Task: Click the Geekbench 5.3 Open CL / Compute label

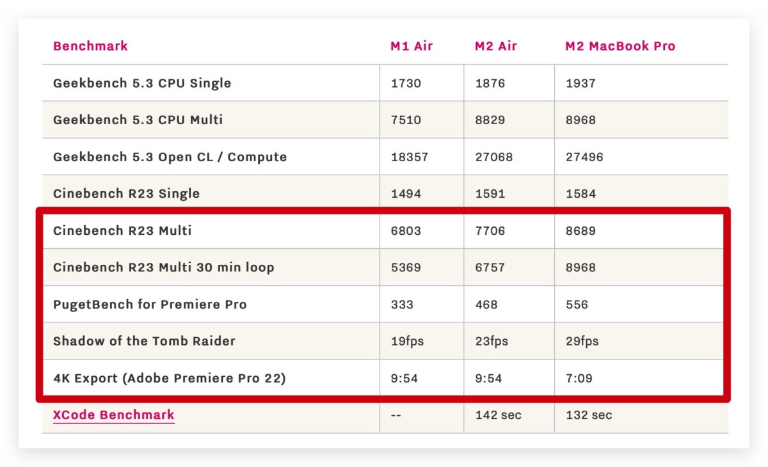Action: point(170,157)
